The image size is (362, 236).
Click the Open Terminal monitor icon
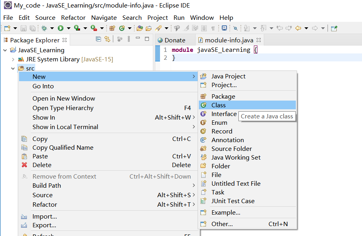[224, 28]
